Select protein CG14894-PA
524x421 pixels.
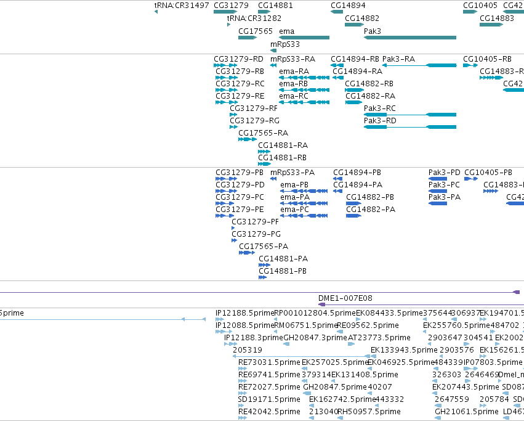tap(337, 191)
